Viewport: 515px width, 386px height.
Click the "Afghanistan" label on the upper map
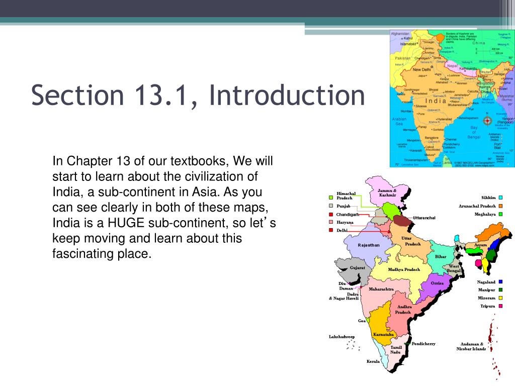point(400,34)
